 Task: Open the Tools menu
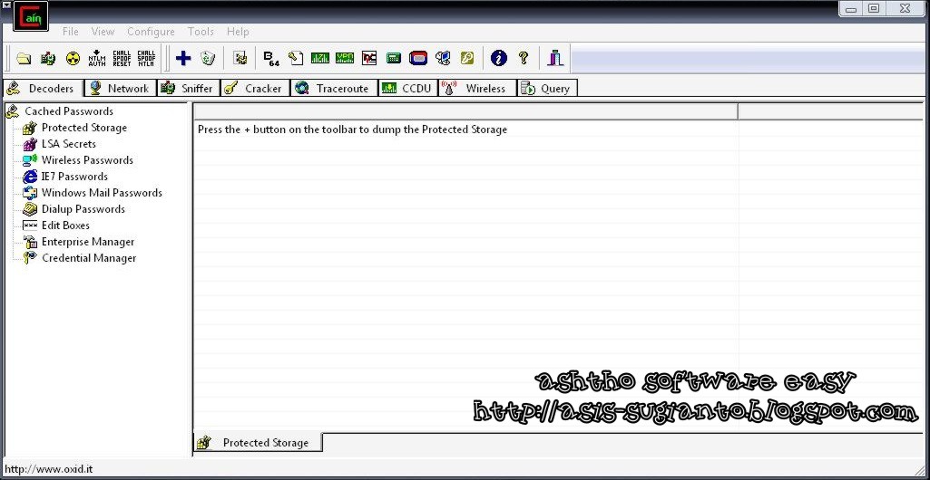(201, 32)
